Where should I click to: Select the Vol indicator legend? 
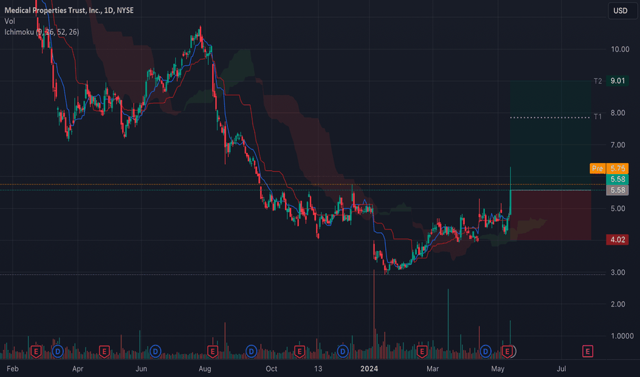coord(10,21)
